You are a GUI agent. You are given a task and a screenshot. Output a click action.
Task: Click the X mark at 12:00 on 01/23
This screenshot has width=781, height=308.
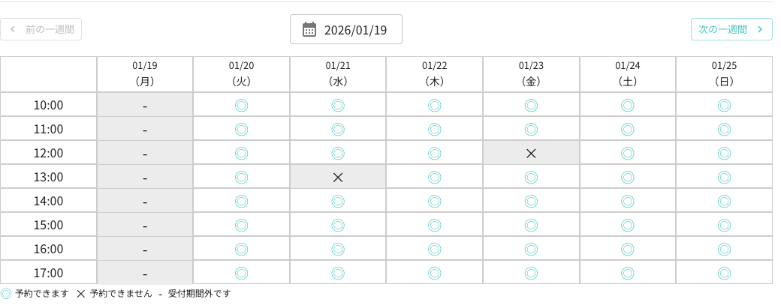(531, 153)
